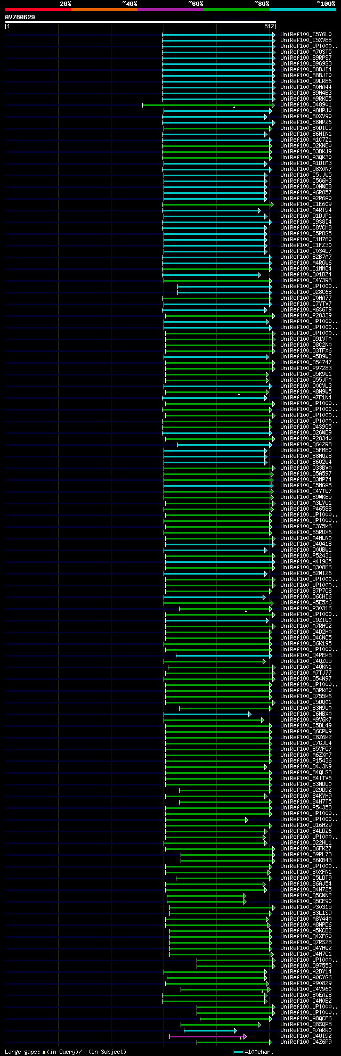Click the purple ~60% identity legend segment
Viewport: 341px width, 1056px height.
tap(170, 10)
